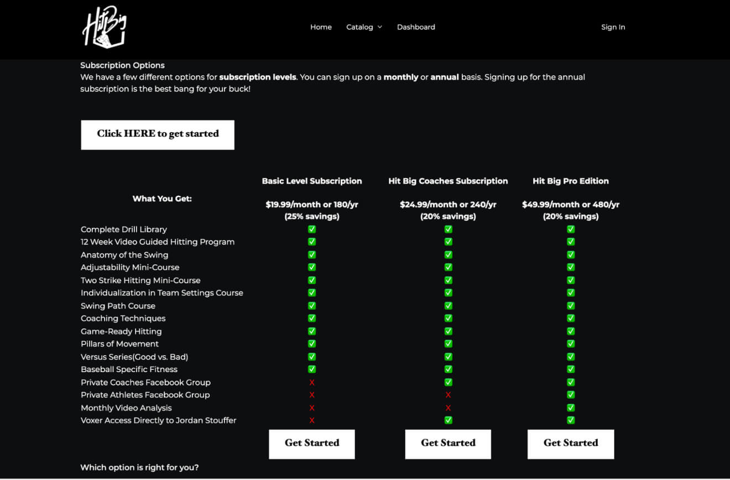Click Basic column checkmark for Complete Drill Library

pyautogui.click(x=312, y=229)
